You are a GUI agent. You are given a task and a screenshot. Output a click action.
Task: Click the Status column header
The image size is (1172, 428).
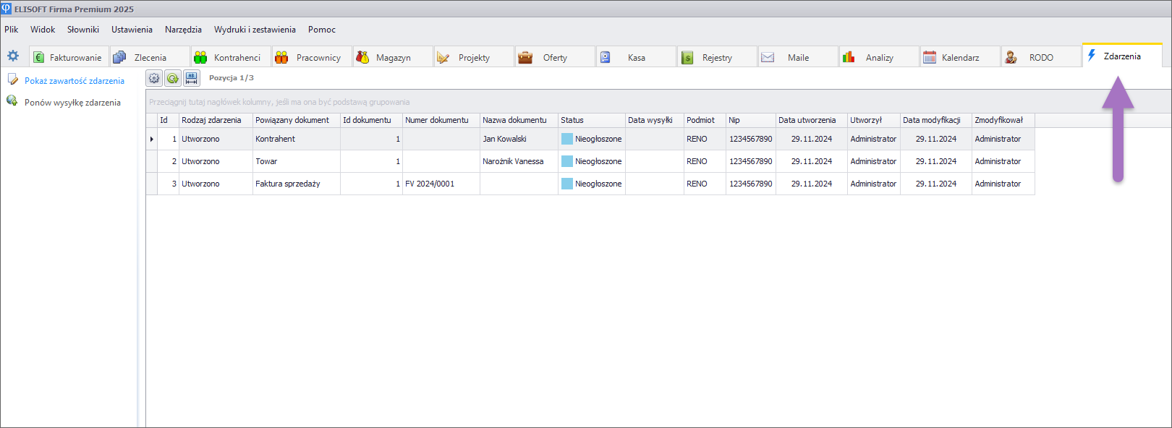click(572, 120)
